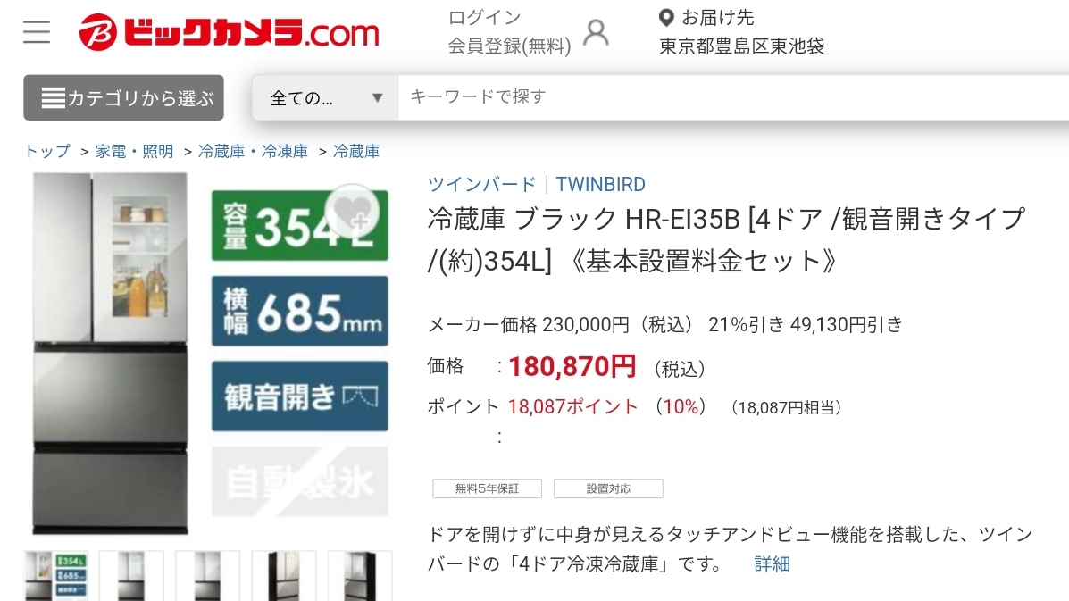Open the 詳細 details link
The image size is (1069, 601).
click(772, 564)
